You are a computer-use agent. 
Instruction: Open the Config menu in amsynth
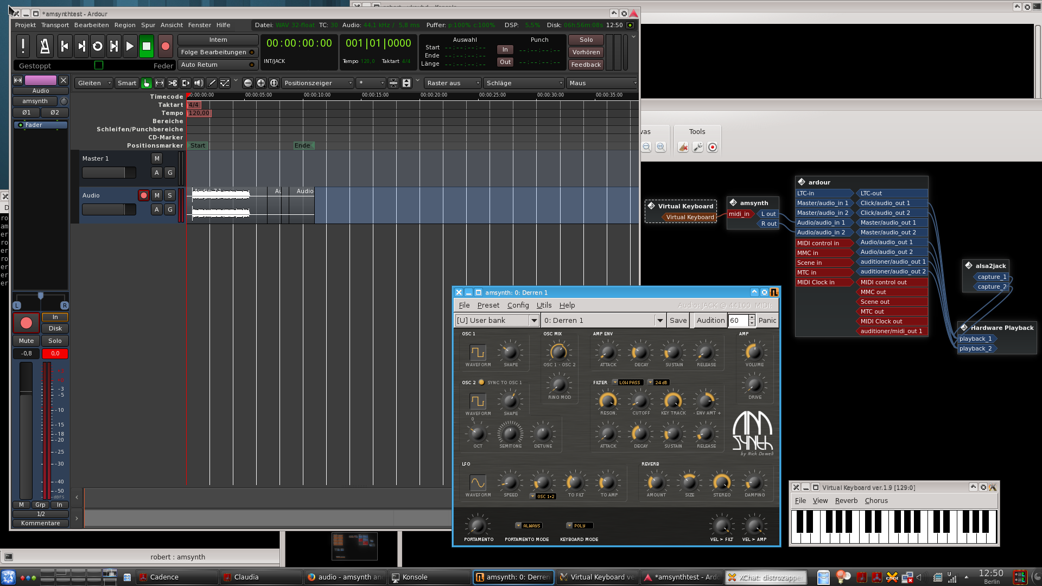[x=518, y=305]
